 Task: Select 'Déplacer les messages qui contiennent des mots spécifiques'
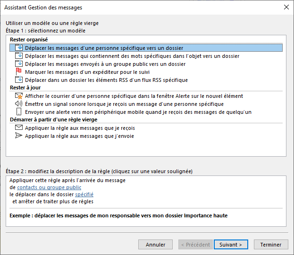coord(132,56)
